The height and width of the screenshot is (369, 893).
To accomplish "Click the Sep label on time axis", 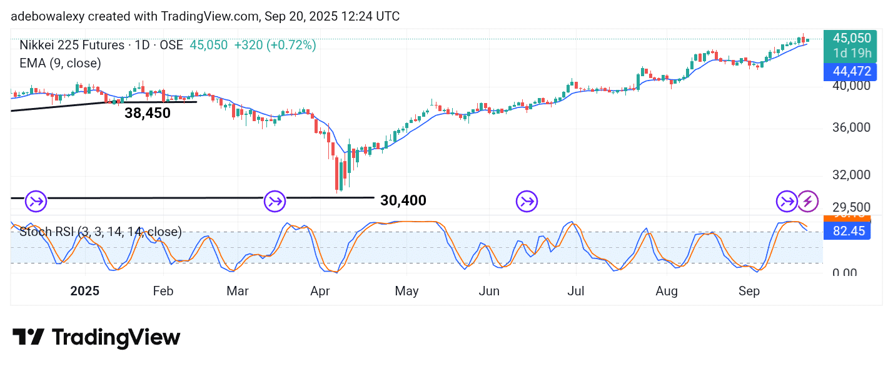I will click(749, 291).
